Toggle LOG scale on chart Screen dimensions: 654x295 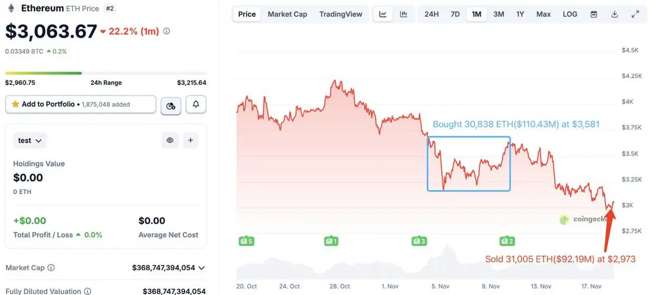coord(570,14)
